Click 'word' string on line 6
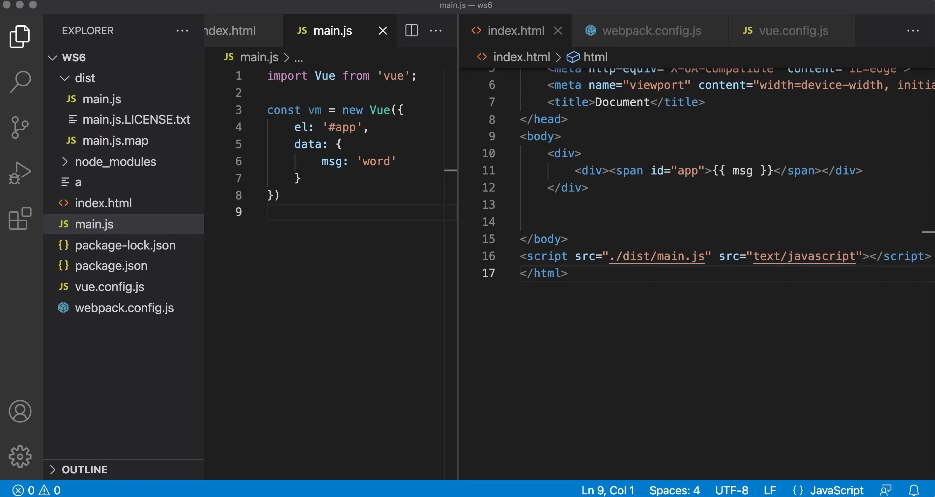The height and width of the screenshot is (497, 935). click(x=376, y=161)
